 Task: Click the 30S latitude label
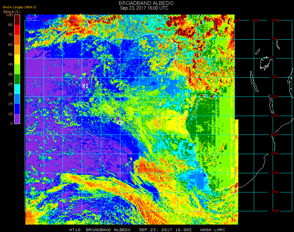point(275,173)
